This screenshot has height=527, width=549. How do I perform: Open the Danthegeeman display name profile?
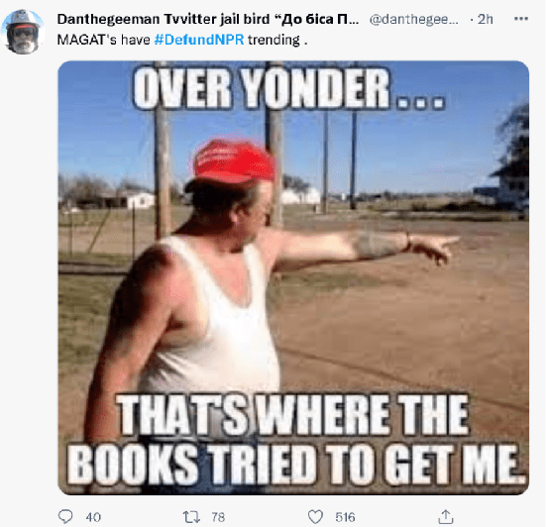pyautogui.click(x=208, y=19)
